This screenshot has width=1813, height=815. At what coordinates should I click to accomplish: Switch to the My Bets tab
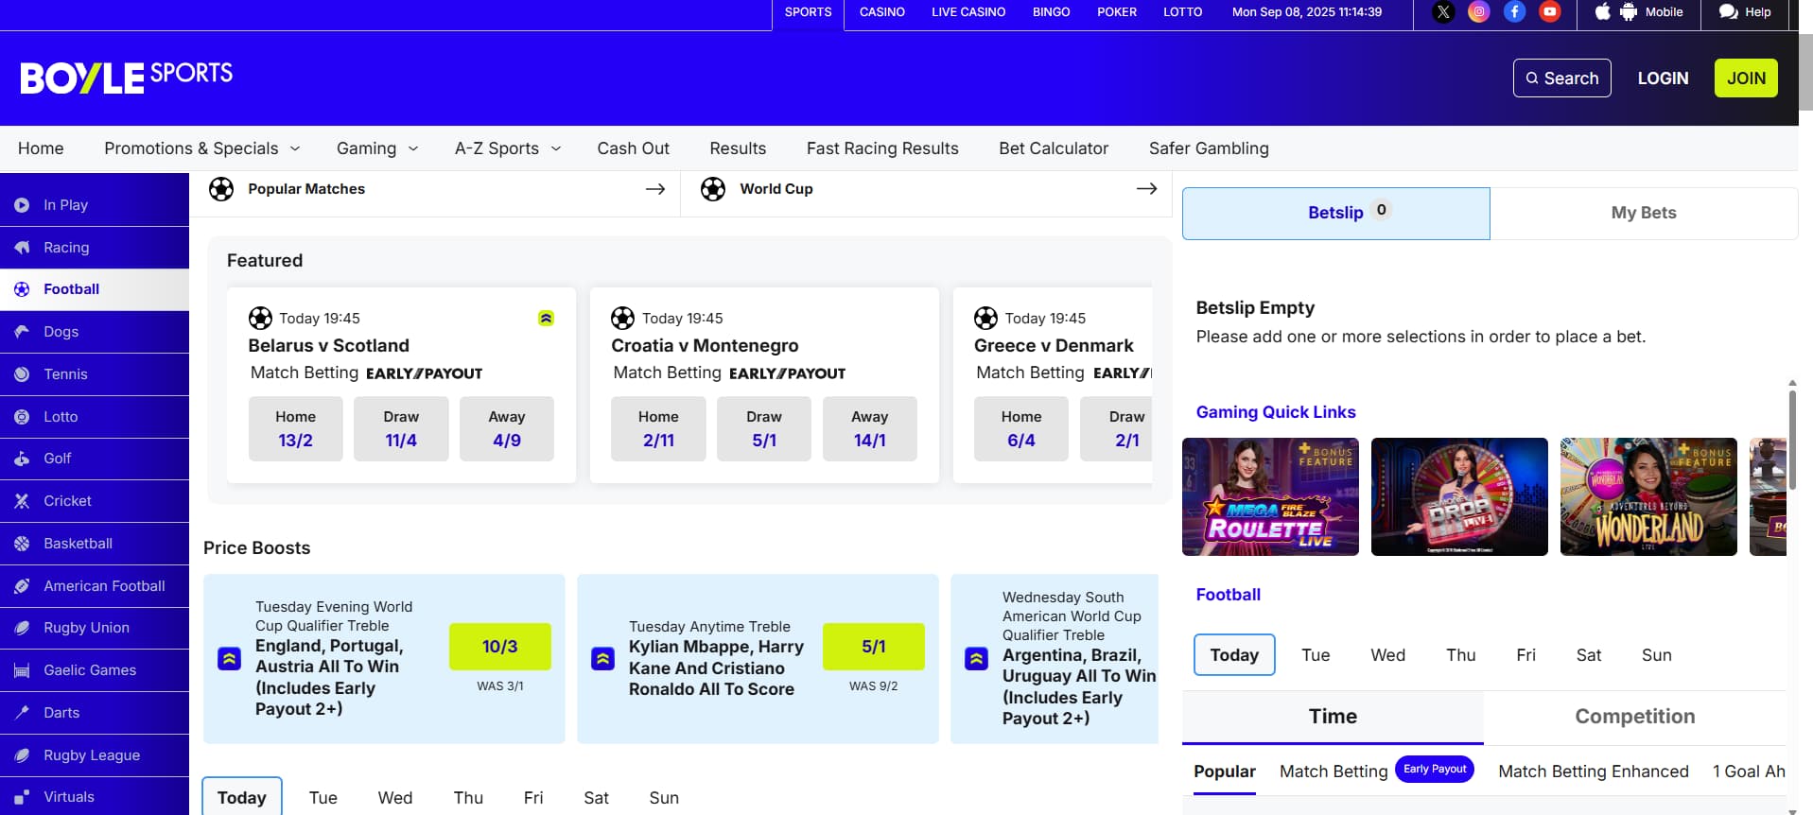(1644, 214)
